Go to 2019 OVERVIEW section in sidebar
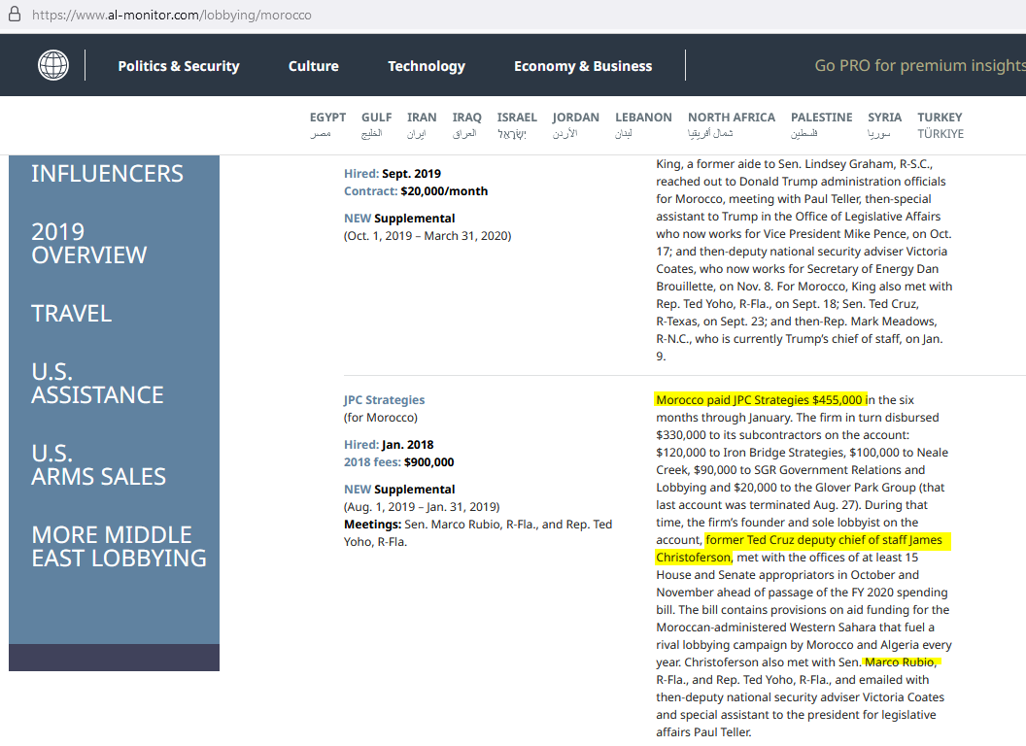Screen dimensions: 1026x746 (89, 244)
